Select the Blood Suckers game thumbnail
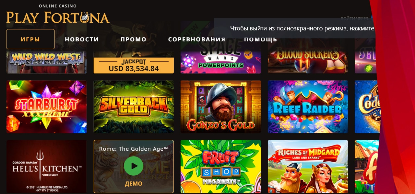415x194 pixels. pyautogui.click(x=308, y=61)
